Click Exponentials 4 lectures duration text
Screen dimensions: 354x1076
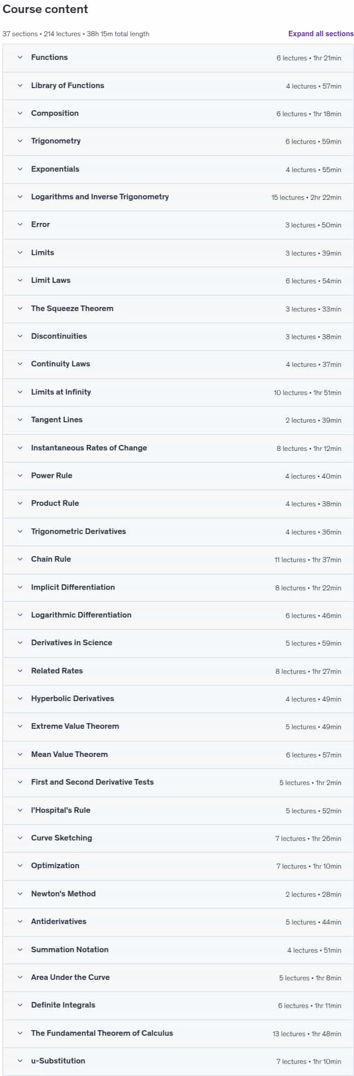pyautogui.click(x=313, y=170)
